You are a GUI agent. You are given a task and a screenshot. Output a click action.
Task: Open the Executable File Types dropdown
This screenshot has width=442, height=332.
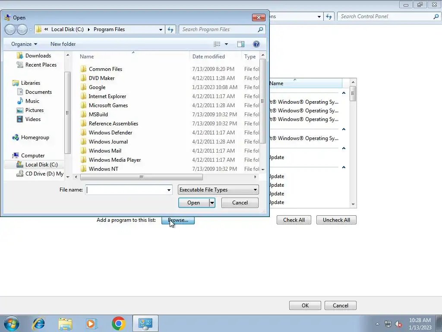(x=218, y=190)
